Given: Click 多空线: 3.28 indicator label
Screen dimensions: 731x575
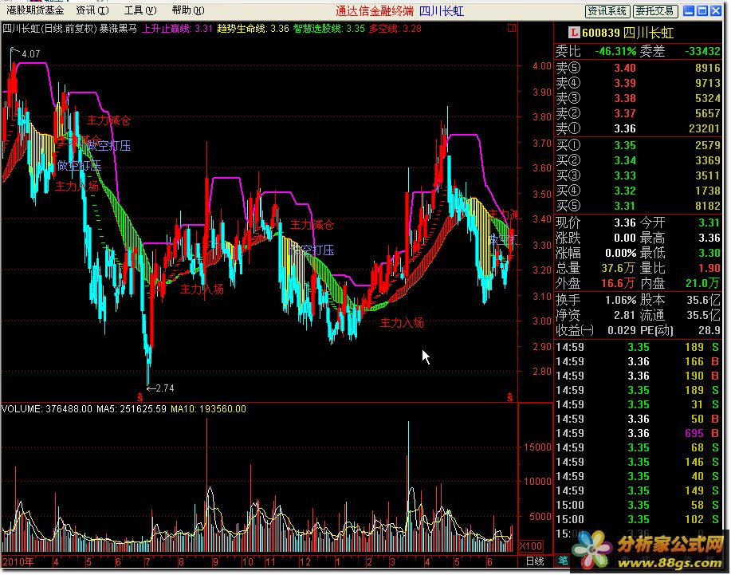Looking at the screenshot, I should (395, 29).
